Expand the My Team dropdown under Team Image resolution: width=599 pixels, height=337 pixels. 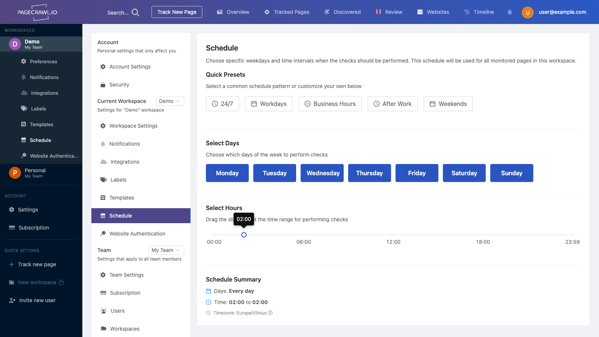[166, 250]
